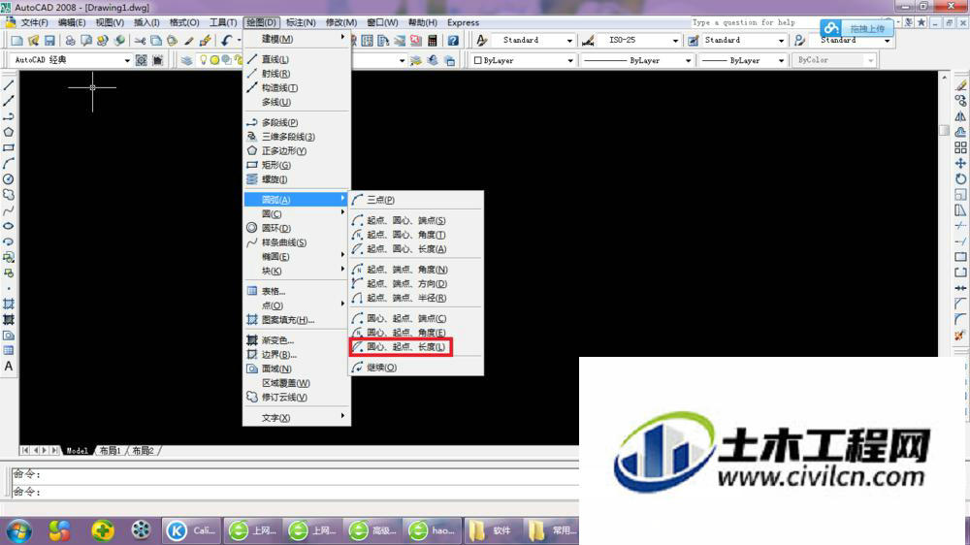The height and width of the screenshot is (545, 970).
Task: Select the Fillet tool in right toolbar
Action: (960, 319)
